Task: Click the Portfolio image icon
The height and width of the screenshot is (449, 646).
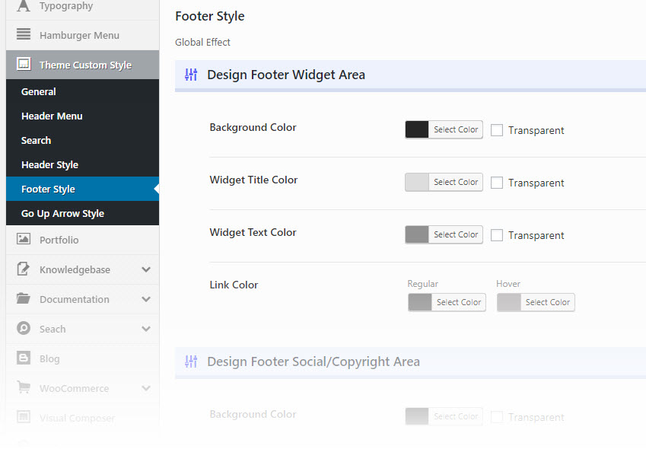Action: tap(24, 240)
